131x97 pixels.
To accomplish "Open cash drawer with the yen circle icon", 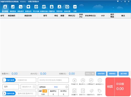I will [74, 80].
